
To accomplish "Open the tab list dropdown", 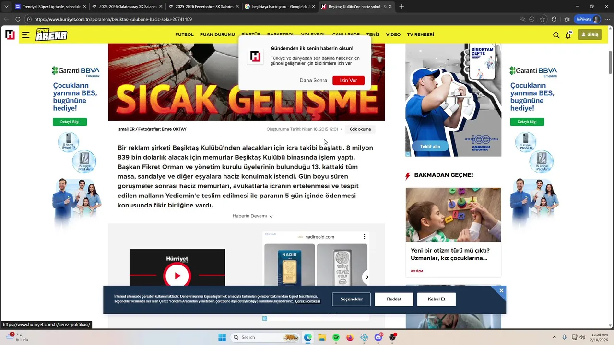I will click(6, 7).
